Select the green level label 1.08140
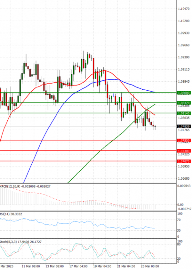Image resolution: width=192 pixels, height=269 pixels. coord(184,113)
